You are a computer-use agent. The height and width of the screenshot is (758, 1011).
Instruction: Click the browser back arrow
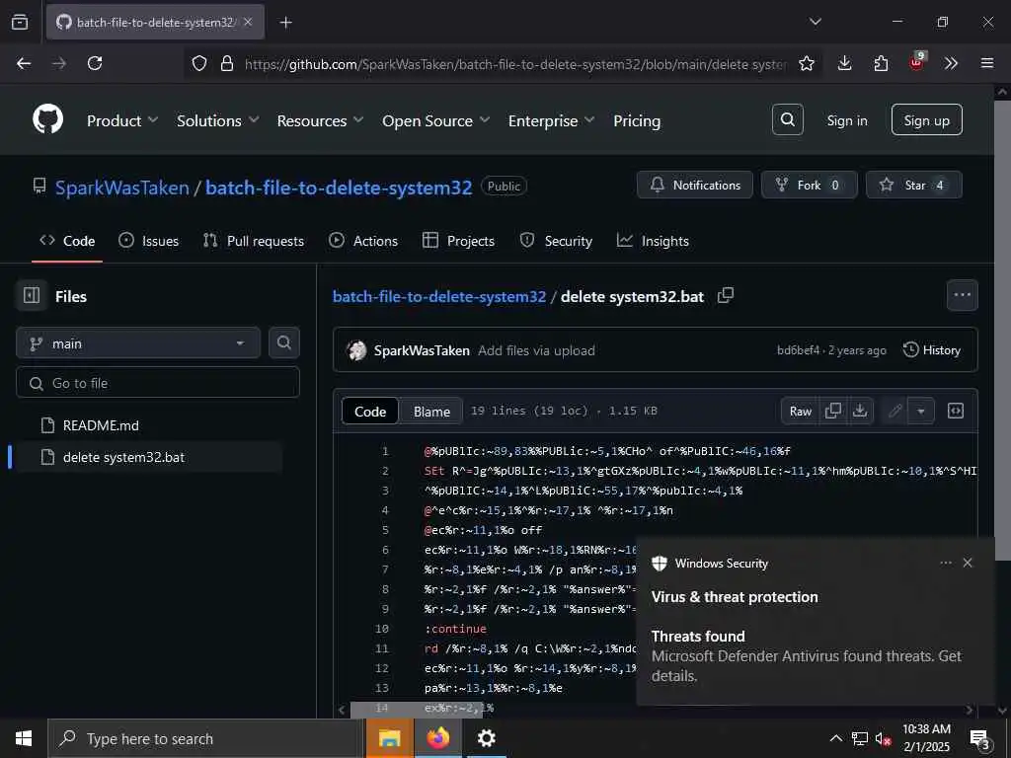coord(24,63)
